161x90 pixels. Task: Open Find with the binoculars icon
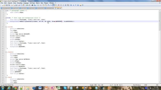(32, 5)
